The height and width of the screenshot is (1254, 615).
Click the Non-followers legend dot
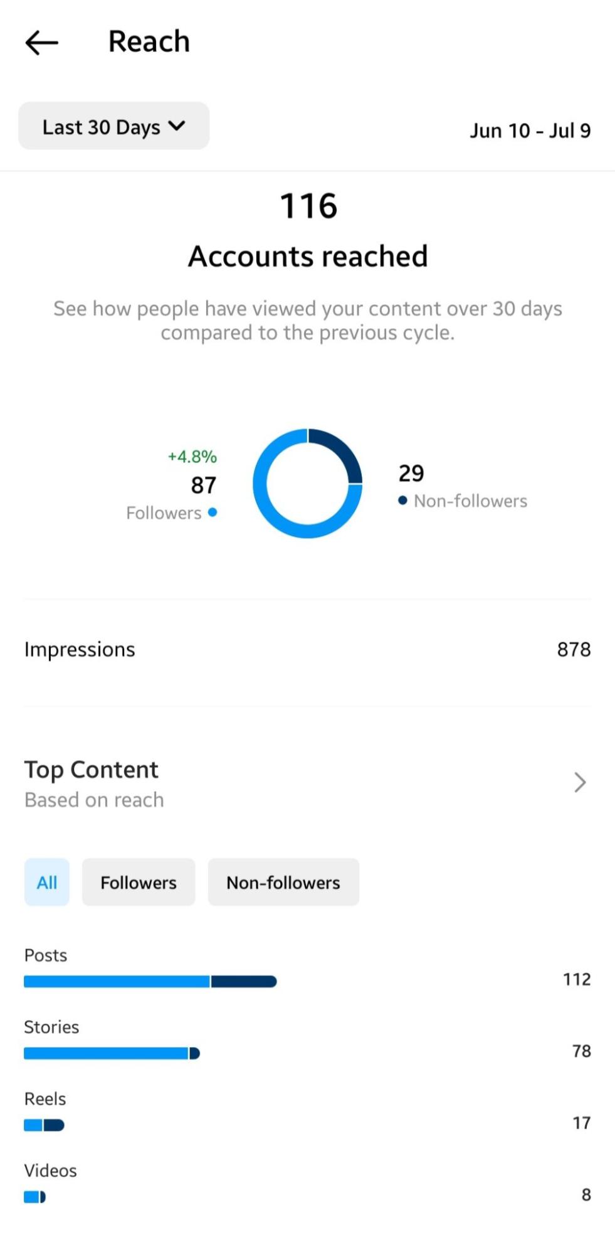(x=403, y=500)
